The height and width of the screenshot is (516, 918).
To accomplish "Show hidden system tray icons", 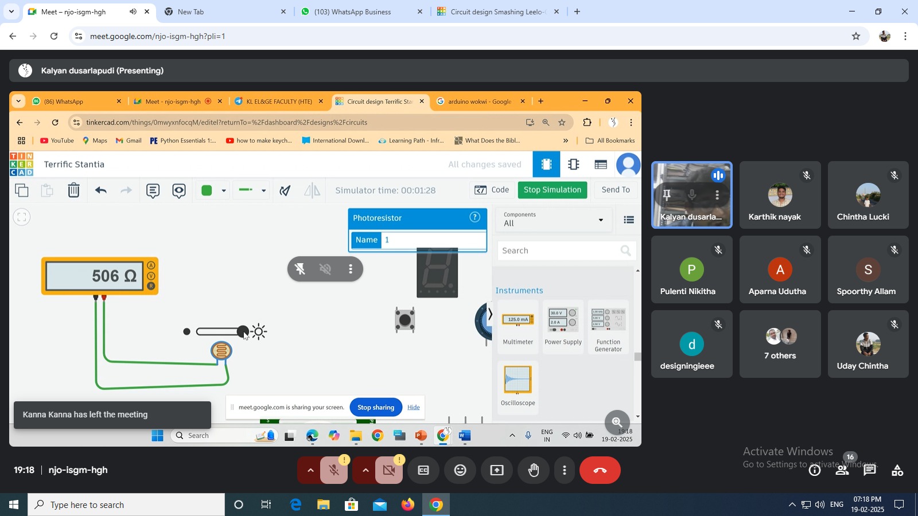I will (x=792, y=505).
